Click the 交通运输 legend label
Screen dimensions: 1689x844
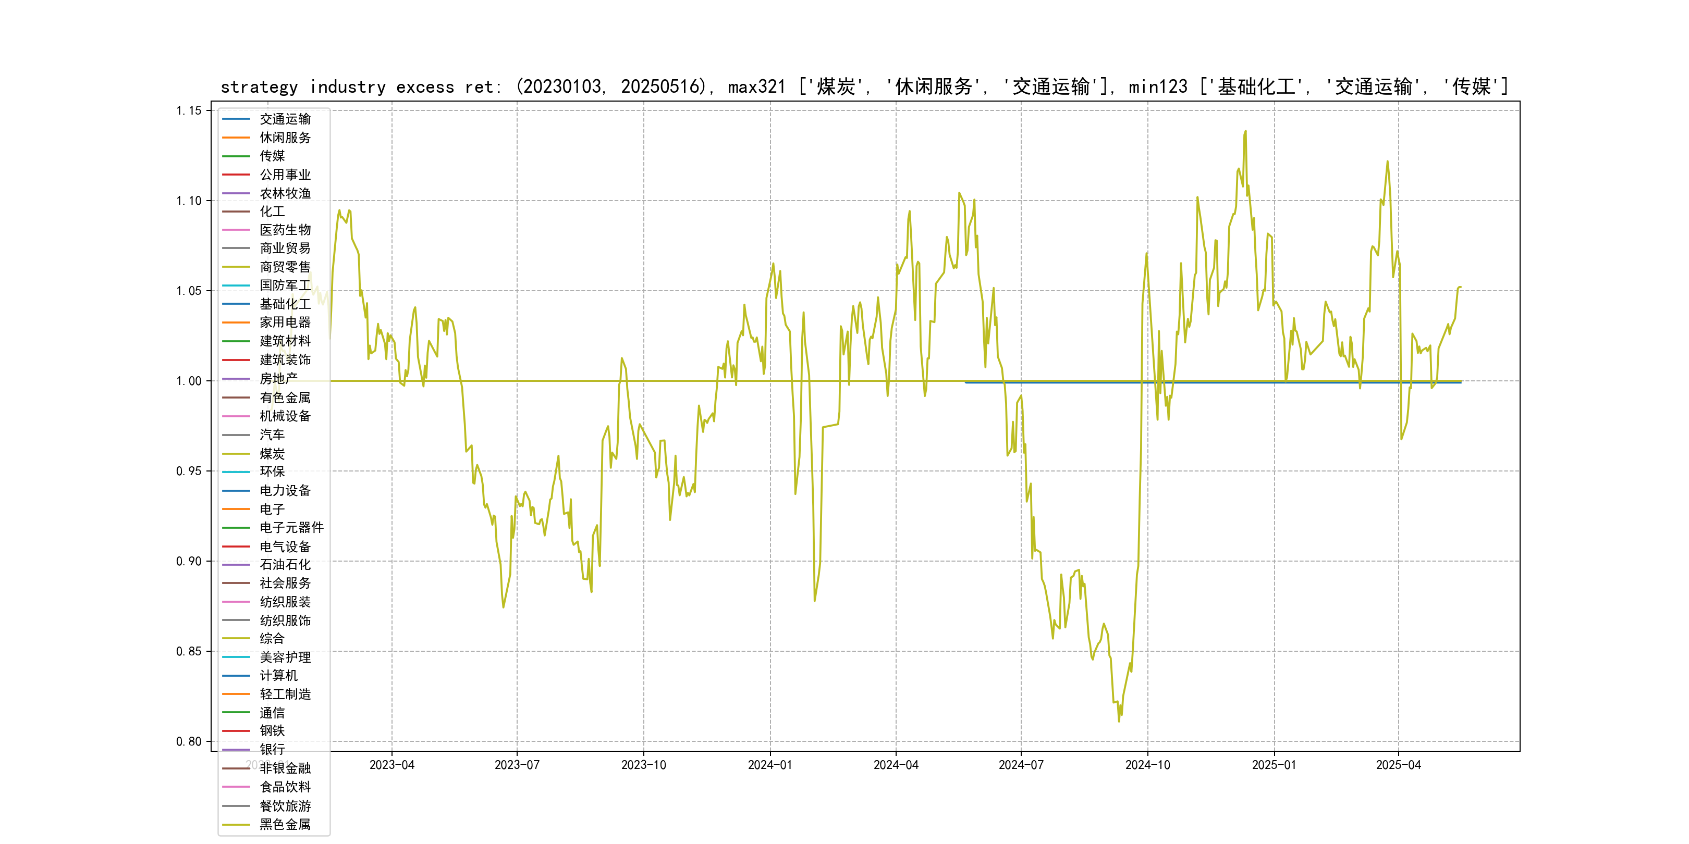coord(285,119)
